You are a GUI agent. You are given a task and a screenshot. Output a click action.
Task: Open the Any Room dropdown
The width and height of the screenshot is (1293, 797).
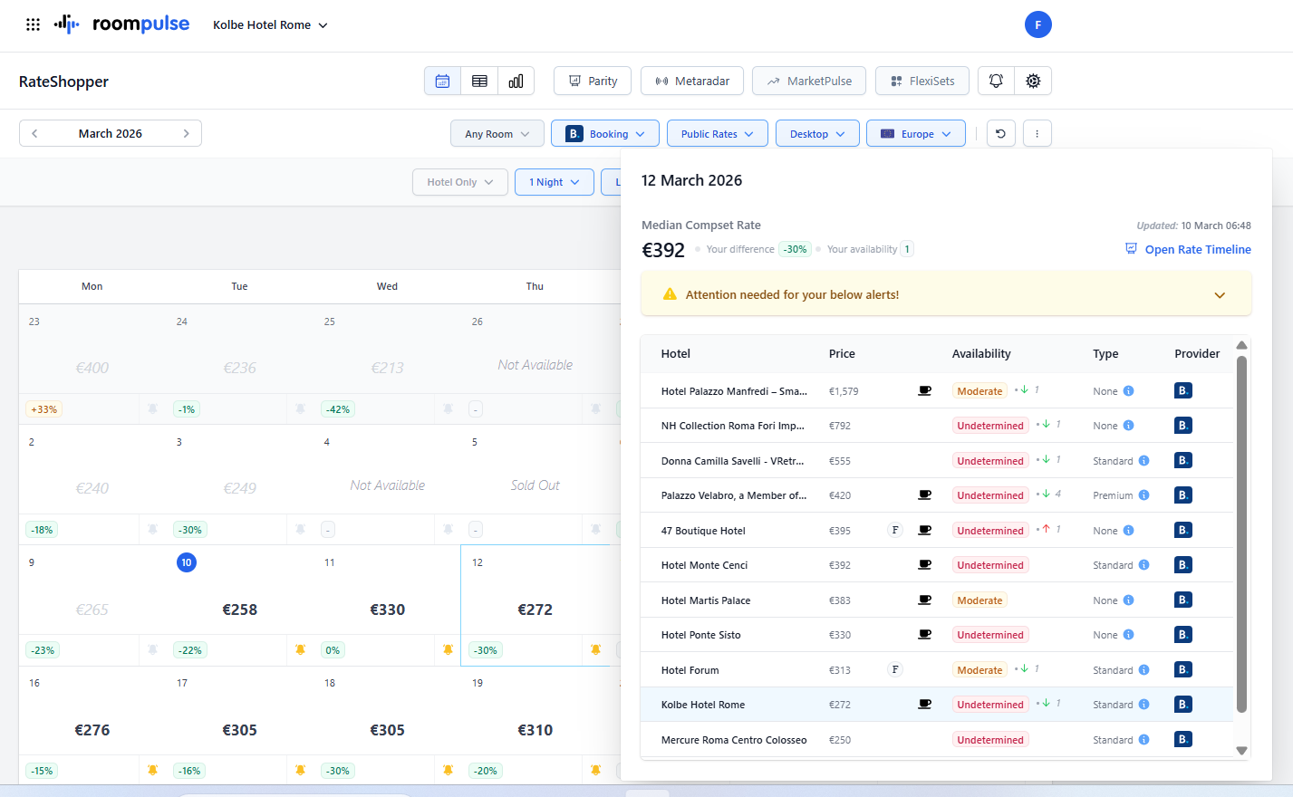coord(497,133)
